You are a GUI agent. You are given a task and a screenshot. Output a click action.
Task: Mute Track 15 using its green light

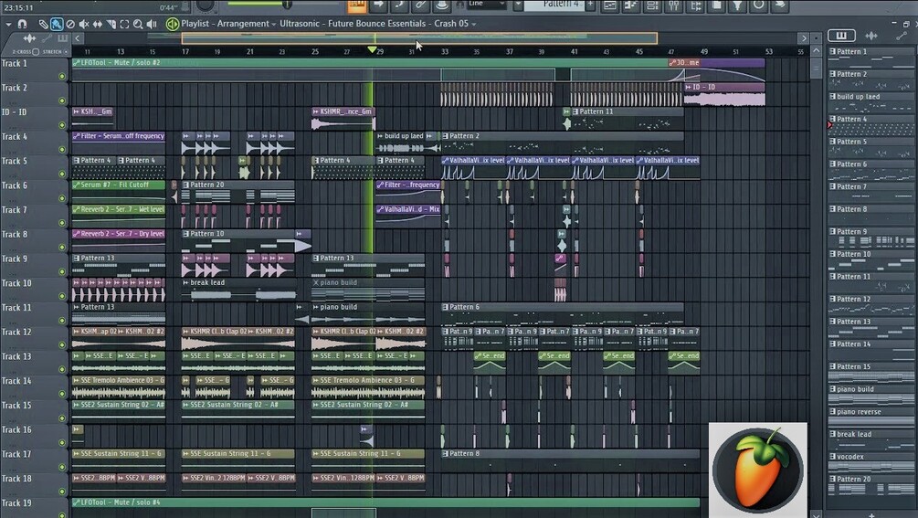pyautogui.click(x=62, y=418)
